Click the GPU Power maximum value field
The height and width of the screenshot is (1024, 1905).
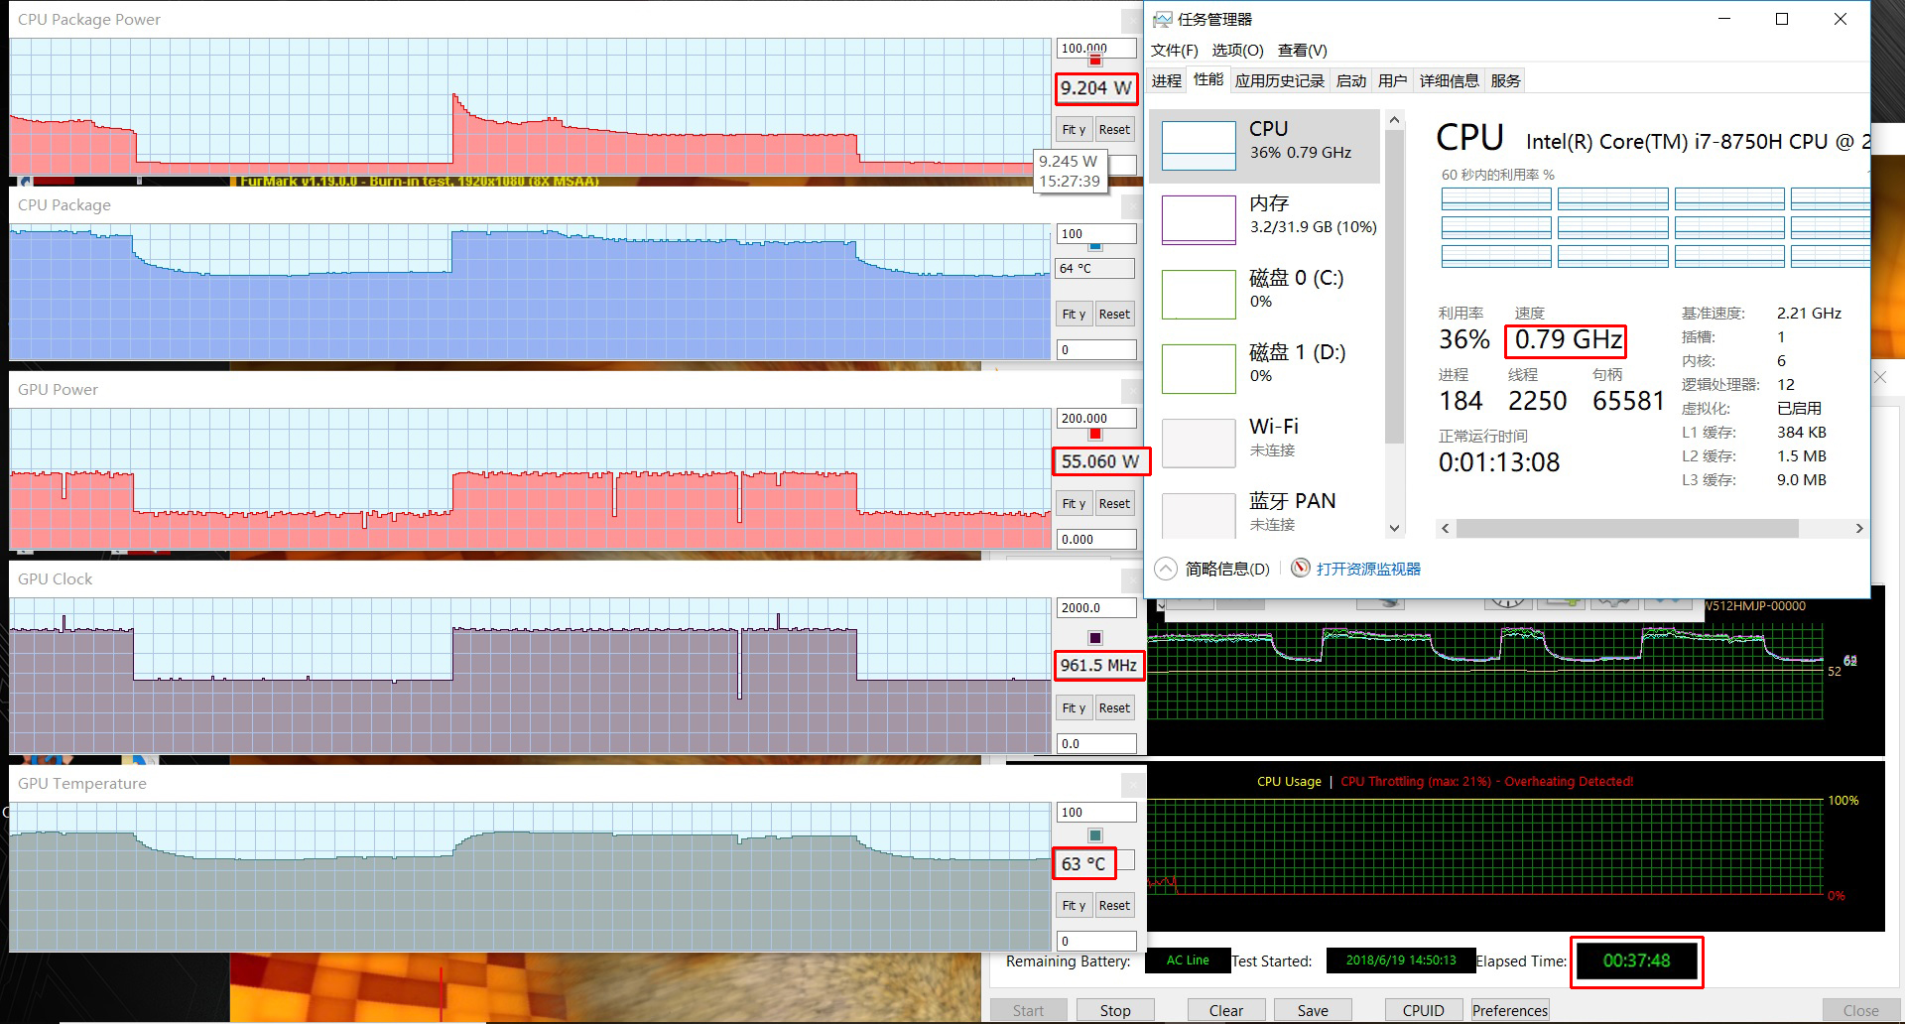[1095, 419]
